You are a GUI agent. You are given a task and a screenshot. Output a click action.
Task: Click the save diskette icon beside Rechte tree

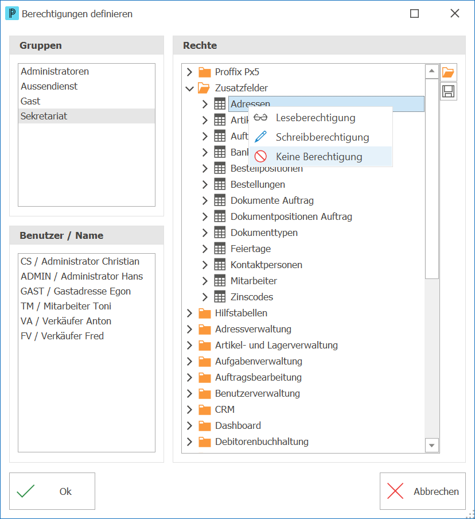click(x=448, y=91)
